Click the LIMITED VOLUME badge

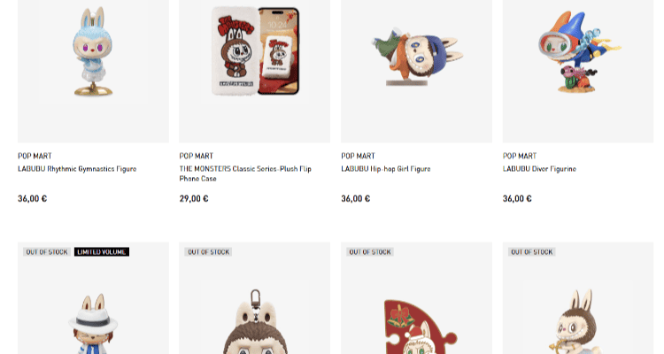coord(102,252)
